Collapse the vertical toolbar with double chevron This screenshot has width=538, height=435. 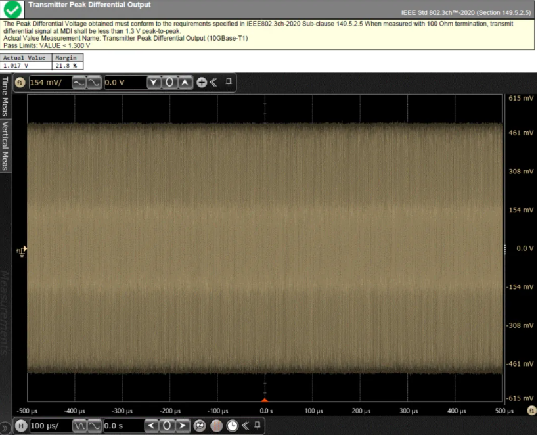point(213,83)
